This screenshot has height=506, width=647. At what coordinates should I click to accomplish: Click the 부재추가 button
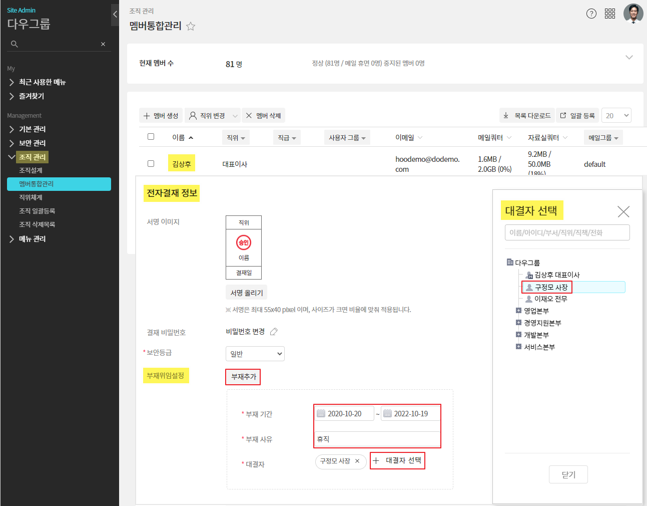pos(243,377)
